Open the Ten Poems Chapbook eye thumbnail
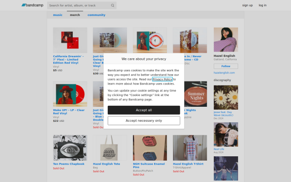Viewport: 291px width, 182px height. coord(70,148)
